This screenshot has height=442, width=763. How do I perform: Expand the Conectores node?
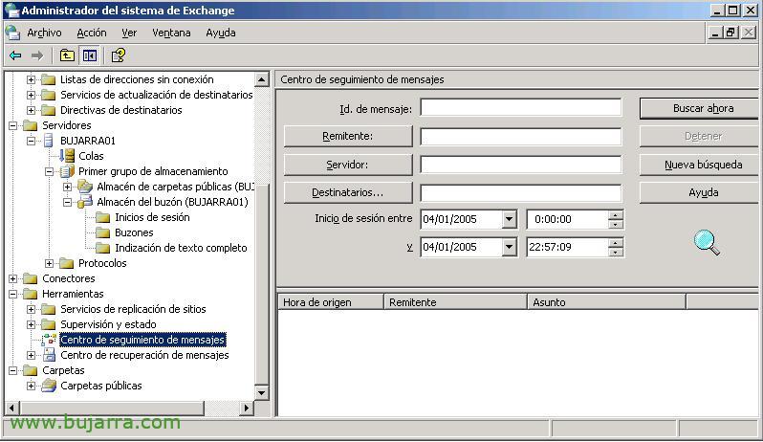(12, 278)
